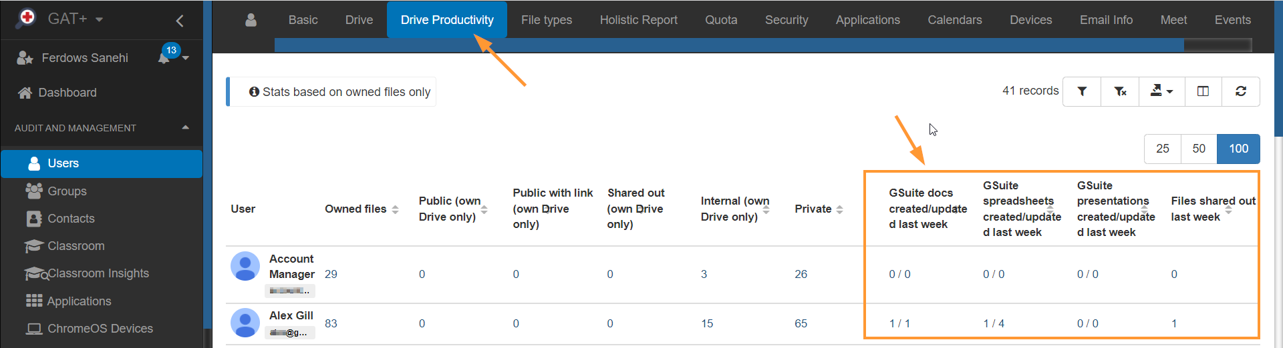Screen dimensions: 1283x348
Task: Open the column visibility button
Action: (1203, 91)
